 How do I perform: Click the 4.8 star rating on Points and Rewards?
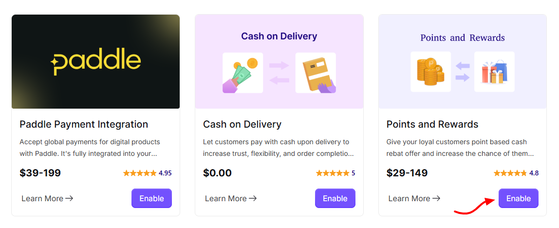[x=516, y=173]
